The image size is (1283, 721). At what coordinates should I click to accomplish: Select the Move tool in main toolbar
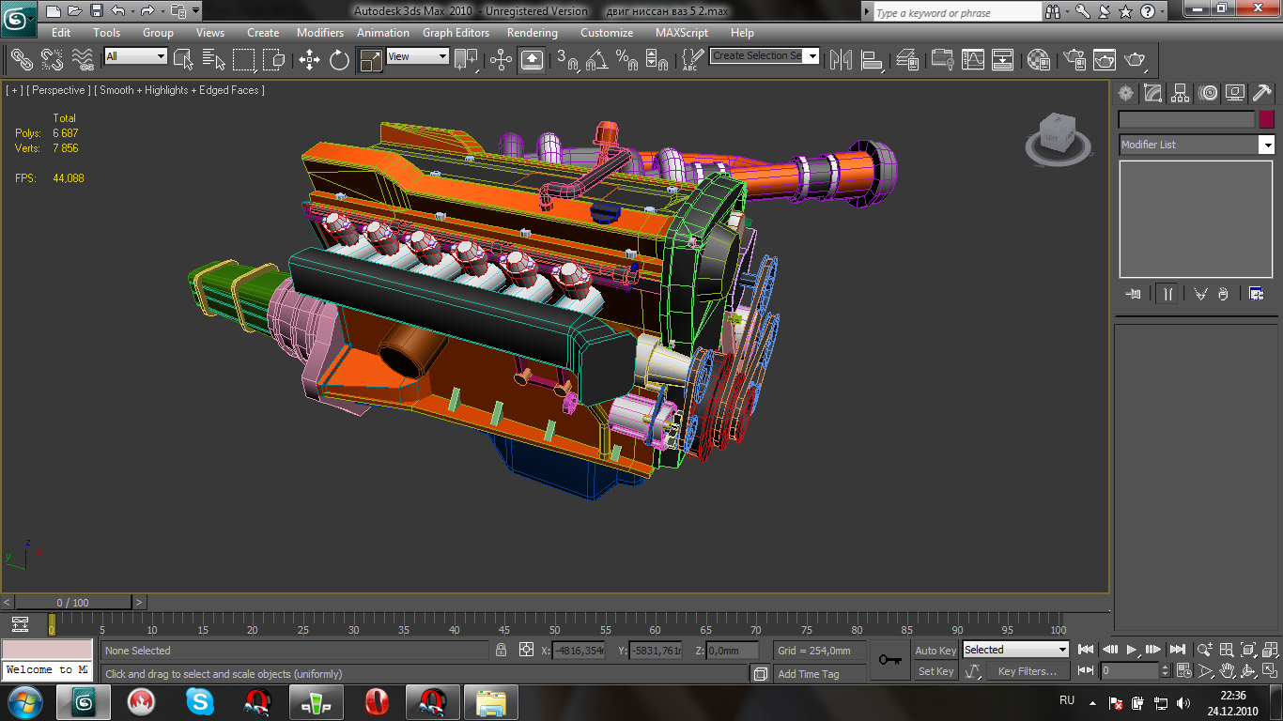click(309, 60)
